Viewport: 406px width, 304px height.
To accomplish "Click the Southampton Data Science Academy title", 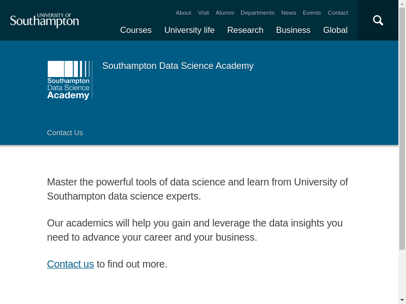I will point(178,66).
